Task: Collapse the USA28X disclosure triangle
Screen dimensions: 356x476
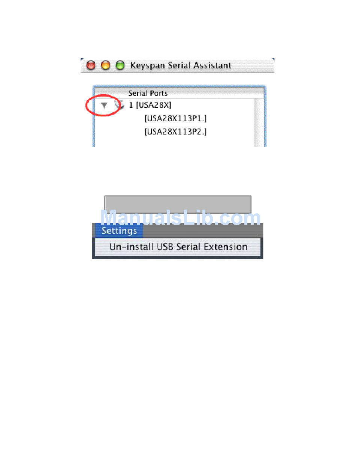Action: tap(104, 106)
